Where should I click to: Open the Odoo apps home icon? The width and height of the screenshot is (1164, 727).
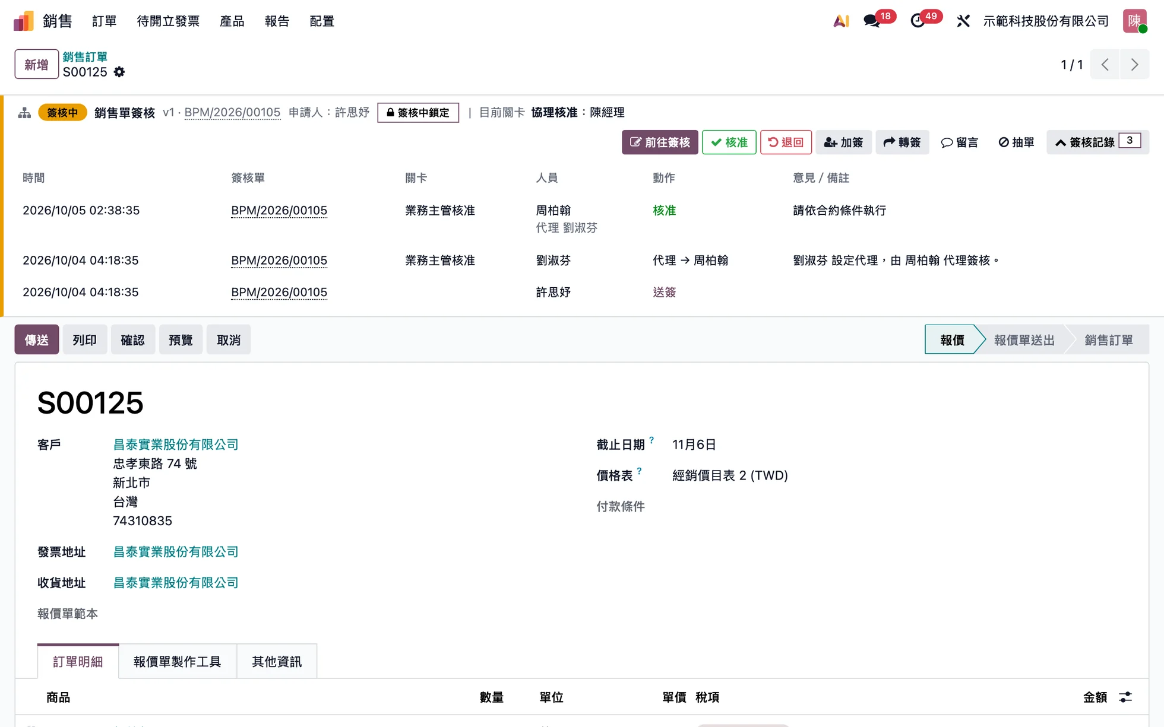(24, 21)
